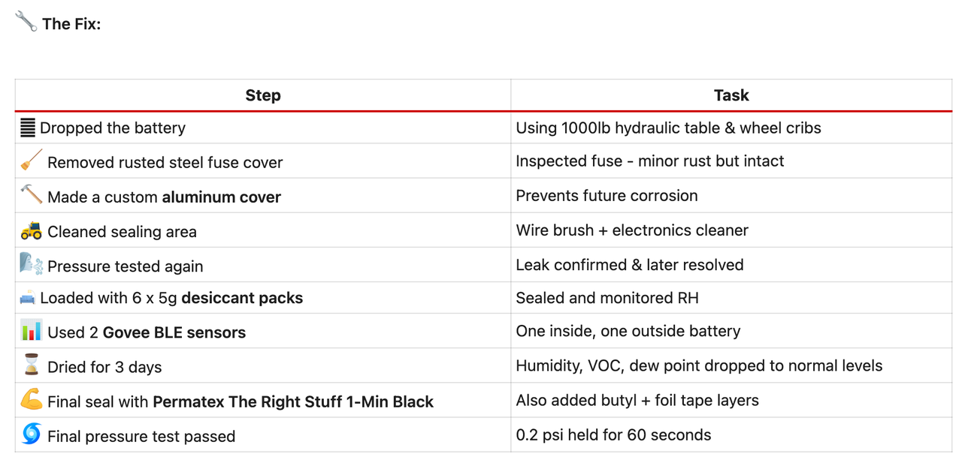The image size is (962, 466).
Task: Click the bold Govee BLE sensors text
Action: click(x=174, y=332)
